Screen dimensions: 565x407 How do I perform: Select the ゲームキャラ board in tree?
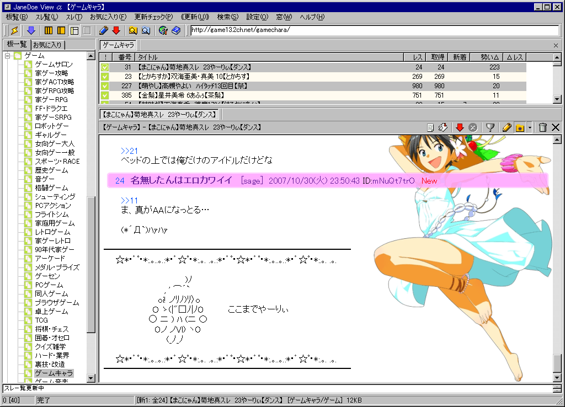(x=54, y=373)
